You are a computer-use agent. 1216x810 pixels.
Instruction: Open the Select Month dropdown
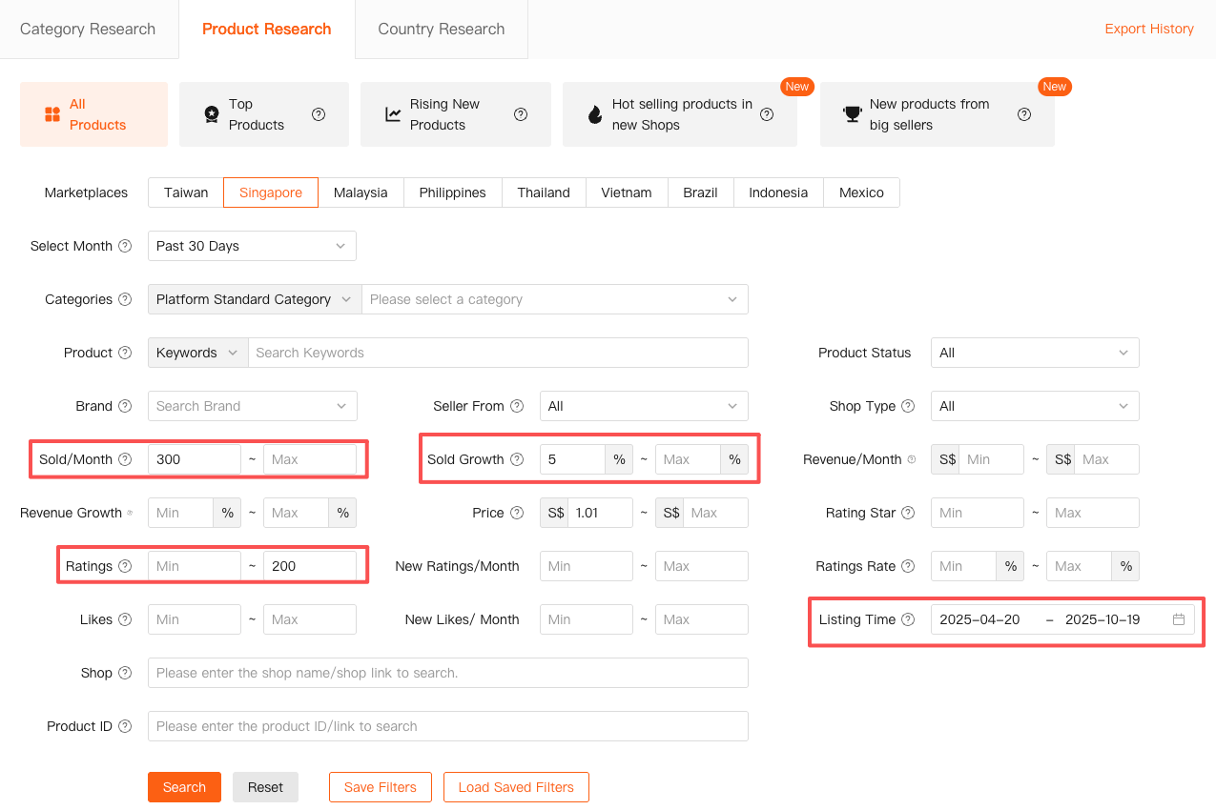pos(252,246)
